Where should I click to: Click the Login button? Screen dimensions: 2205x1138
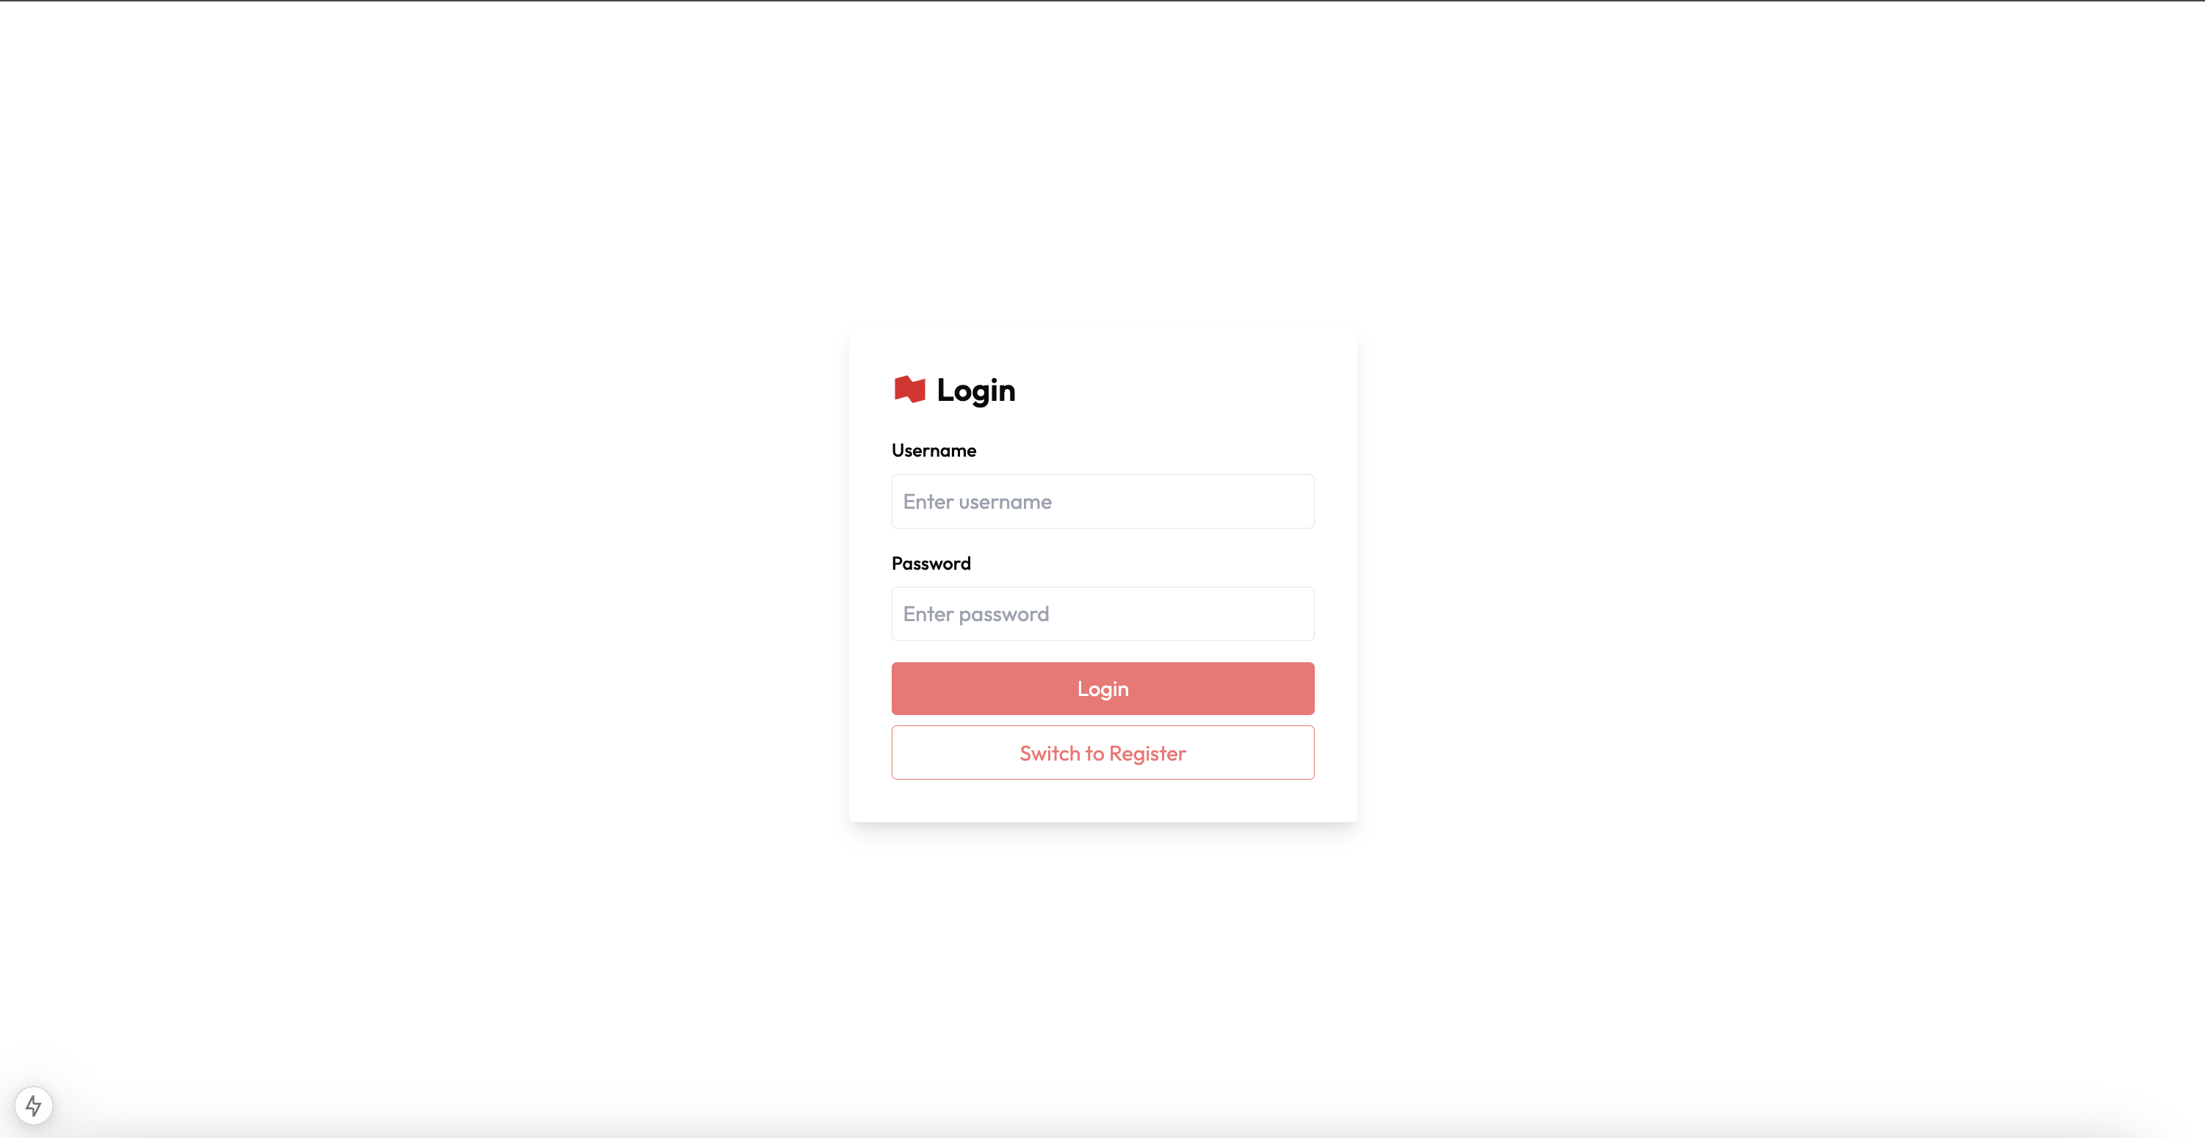[x=1102, y=689]
